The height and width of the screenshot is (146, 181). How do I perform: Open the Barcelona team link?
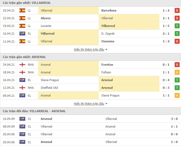[109, 10]
